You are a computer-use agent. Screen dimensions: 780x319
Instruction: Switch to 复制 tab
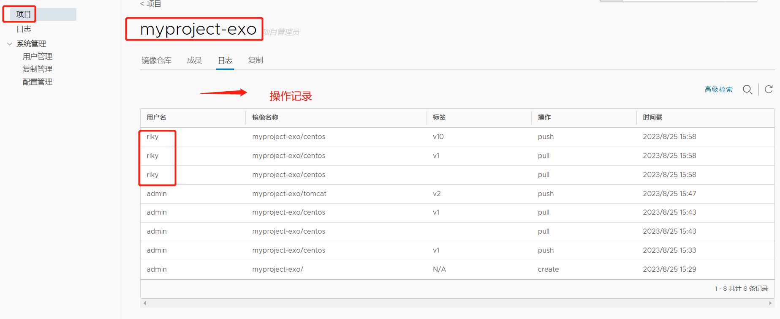255,60
